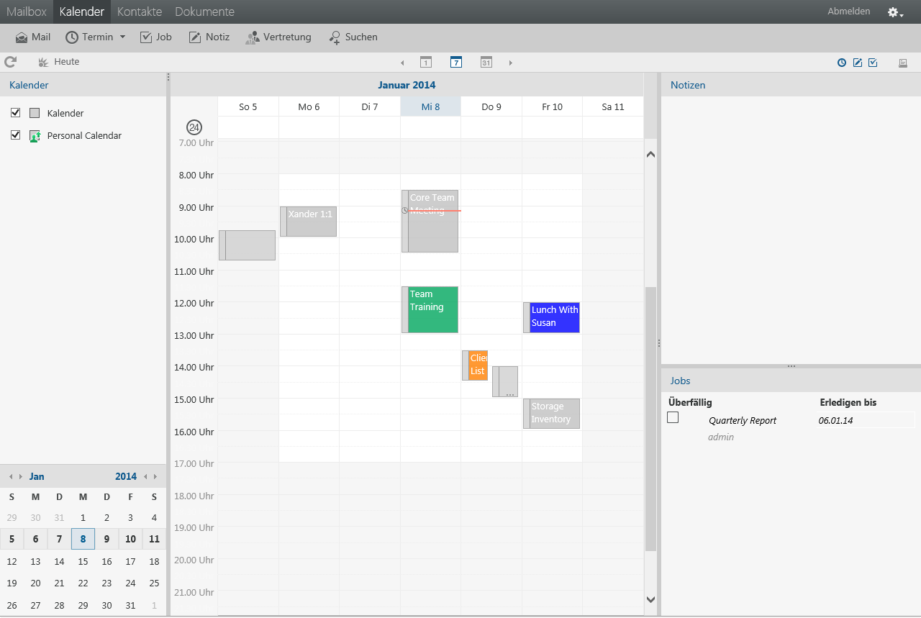The height and width of the screenshot is (618, 921).
Task: Select January 31 in the mini calendar
Action: click(x=130, y=606)
